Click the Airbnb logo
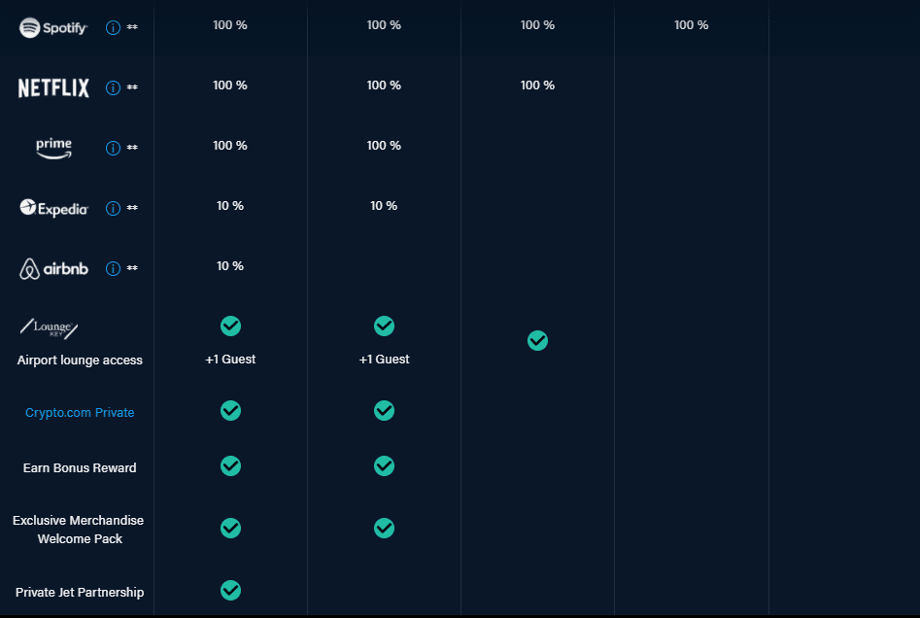Screen dimensions: 920x618 pos(53,269)
